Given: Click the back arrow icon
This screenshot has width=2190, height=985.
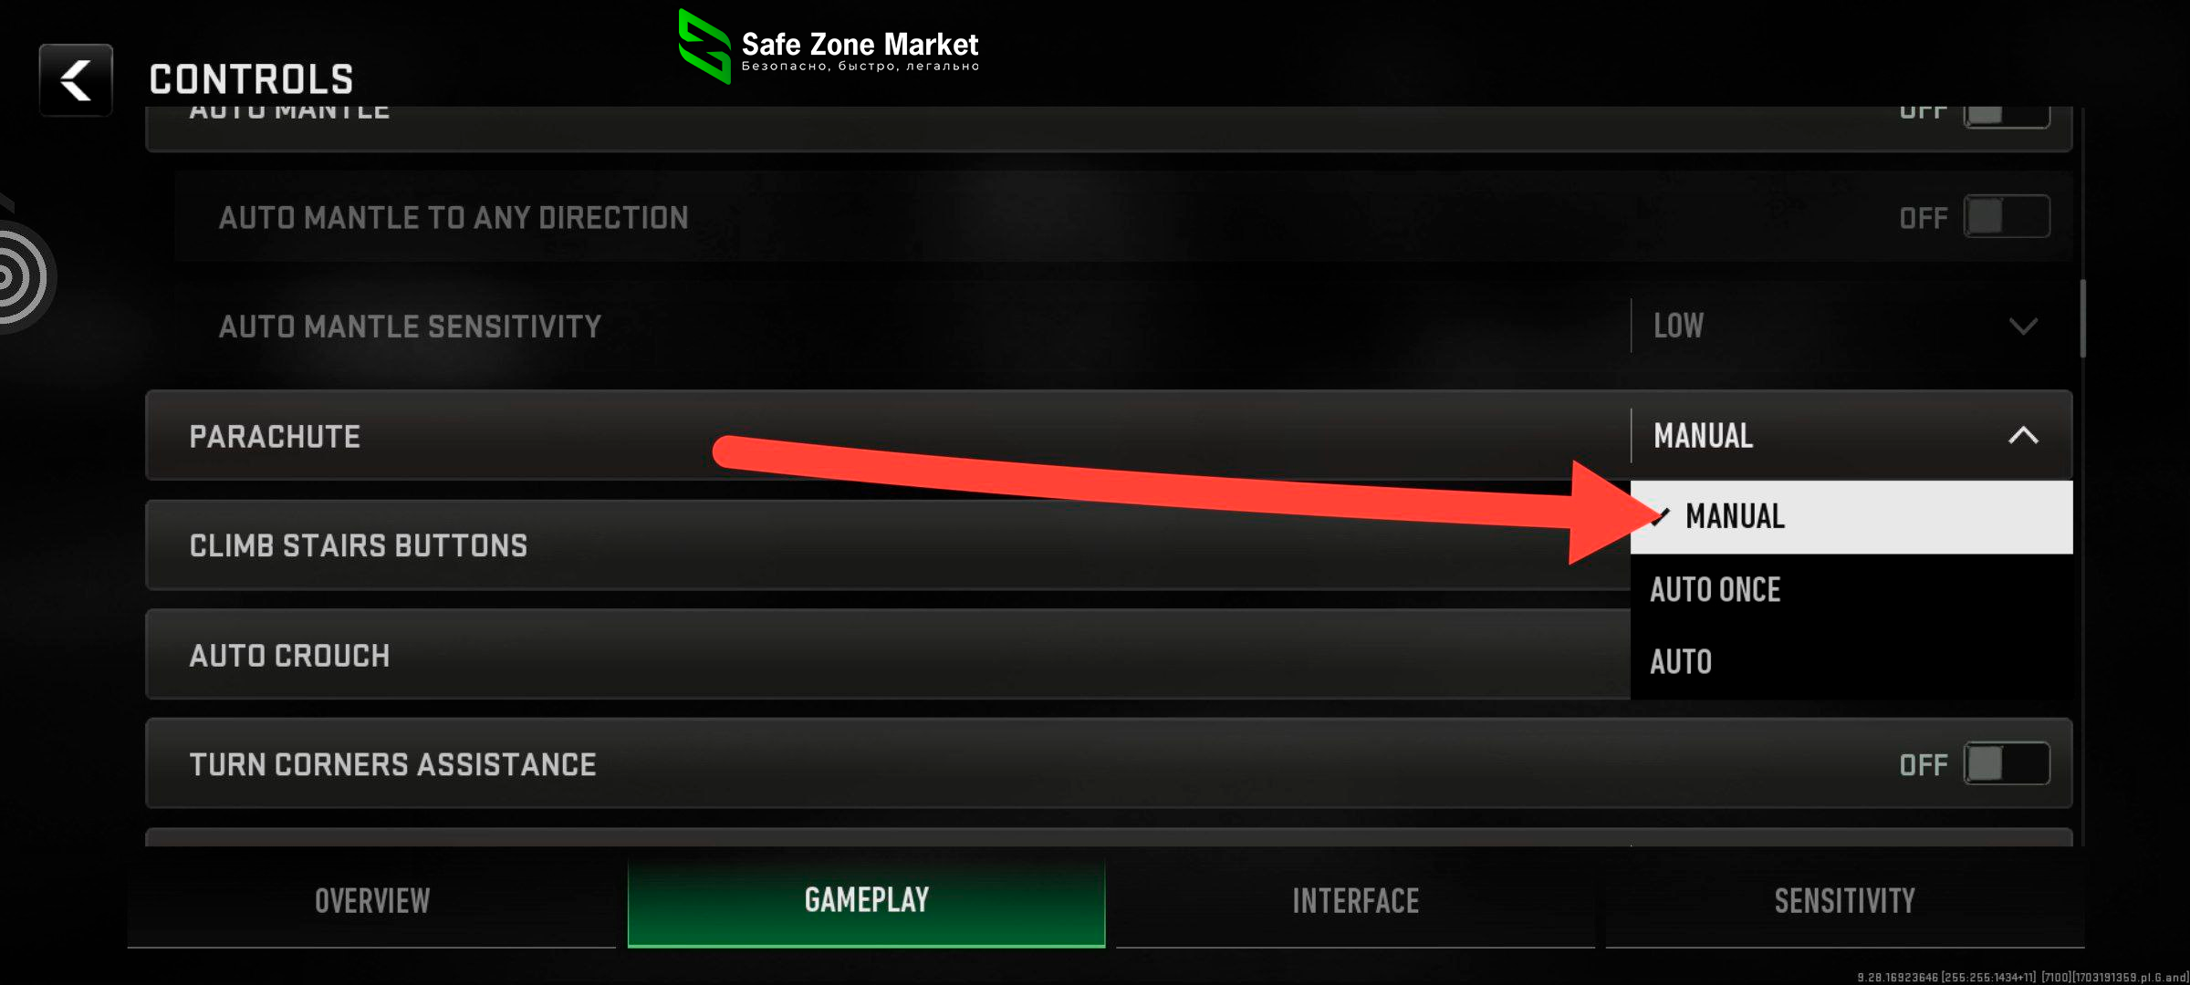Looking at the screenshot, I should click(x=76, y=80).
